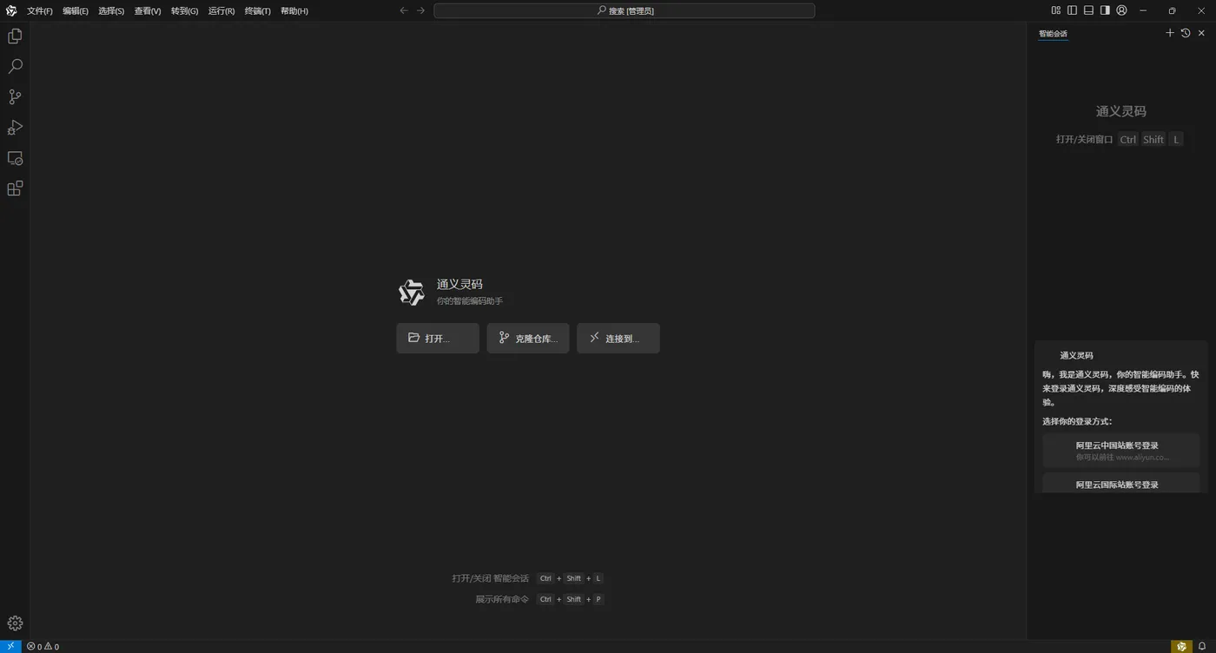1216x653 pixels.
Task: Click the 克隆仓库... button
Action: (528, 339)
